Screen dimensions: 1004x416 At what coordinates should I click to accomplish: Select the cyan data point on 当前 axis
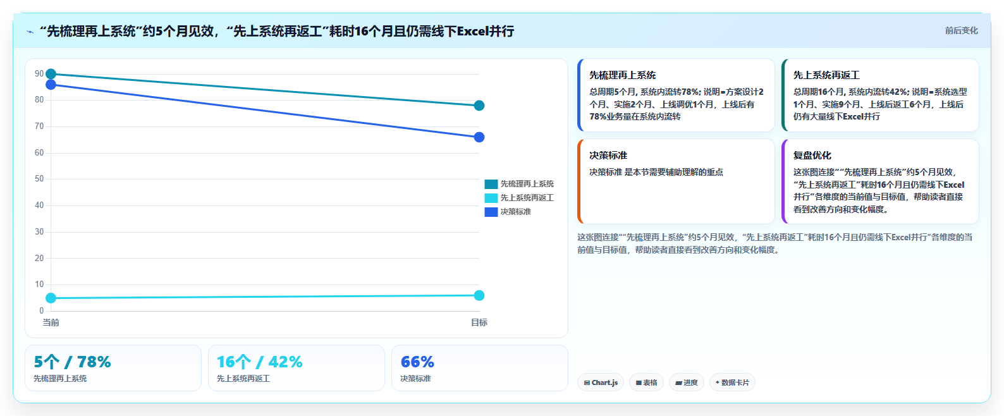(x=51, y=298)
